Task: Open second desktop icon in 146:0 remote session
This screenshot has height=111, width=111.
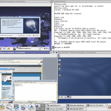Action: tap(60, 65)
